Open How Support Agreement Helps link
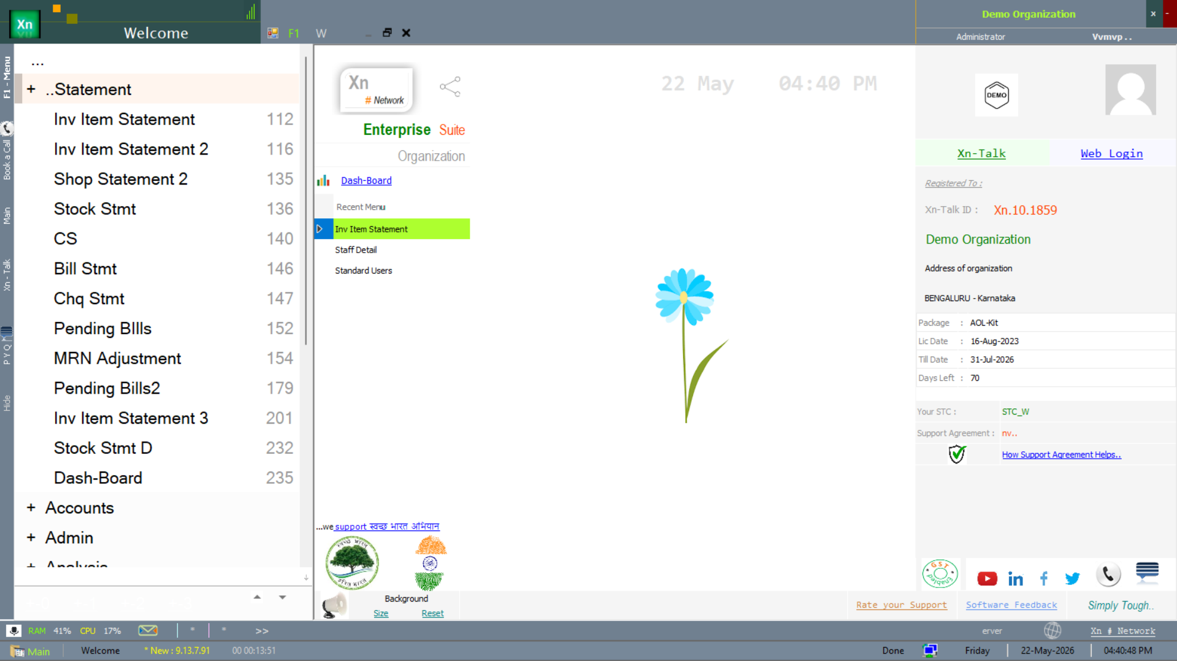This screenshot has width=1177, height=661. (1062, 454)
